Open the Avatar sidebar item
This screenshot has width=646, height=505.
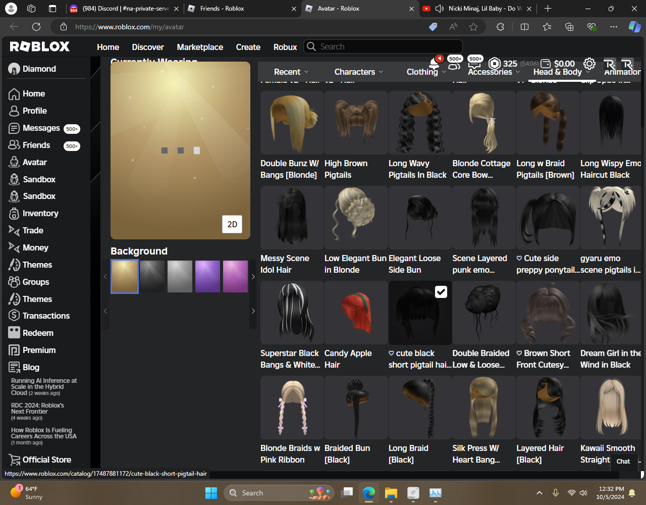click(28, 163)
